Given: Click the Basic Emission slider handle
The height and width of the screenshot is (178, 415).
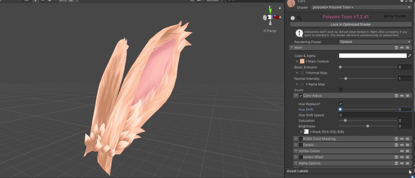Looking at the screenshot, I should 340,67.
